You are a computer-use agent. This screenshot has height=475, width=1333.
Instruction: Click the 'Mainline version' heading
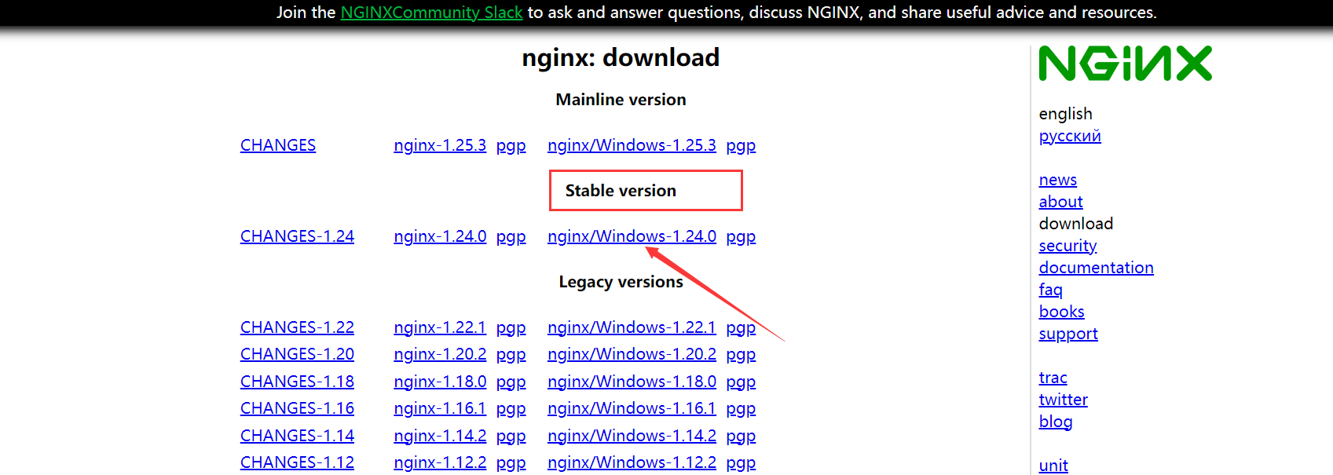[621, 100]
